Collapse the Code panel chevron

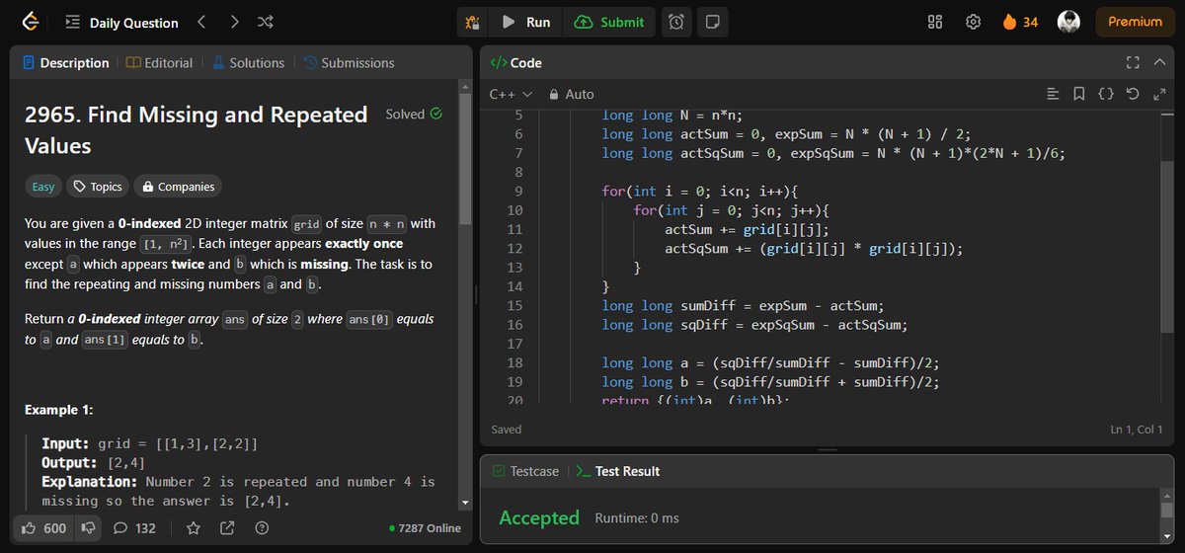(x=1159, y=62)
